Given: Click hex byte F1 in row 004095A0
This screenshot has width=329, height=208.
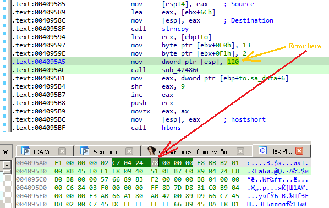Looking at the screenshot, I should pyautogui.click(x=58, y=163).
